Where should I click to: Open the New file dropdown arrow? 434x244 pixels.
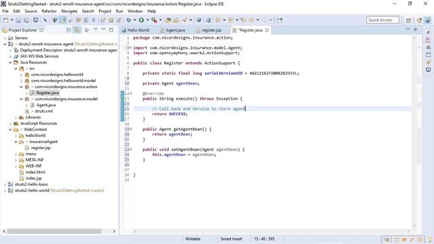coord(12,20)
